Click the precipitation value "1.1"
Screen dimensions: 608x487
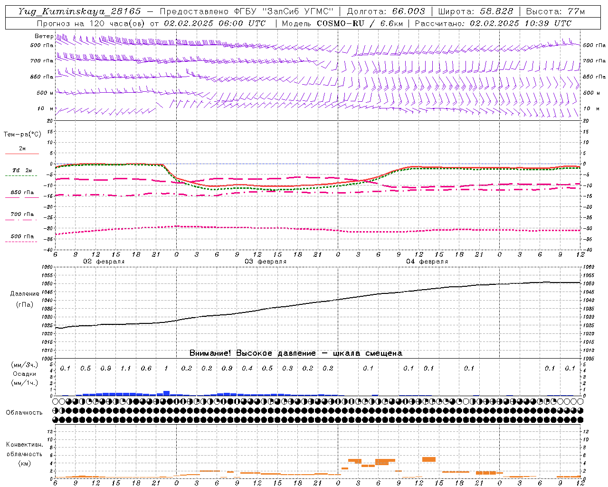(126, 369)
